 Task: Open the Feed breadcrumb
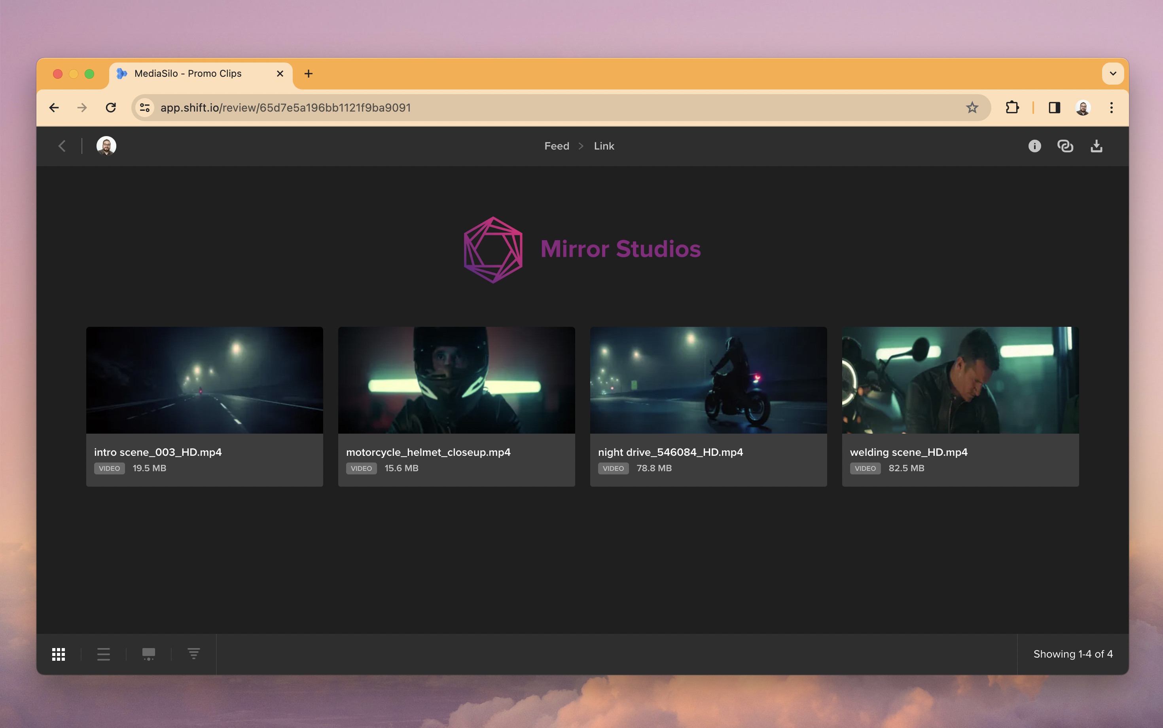[x=557, y=146]
